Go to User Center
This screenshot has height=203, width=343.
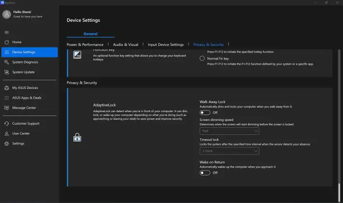pos(30,133)
